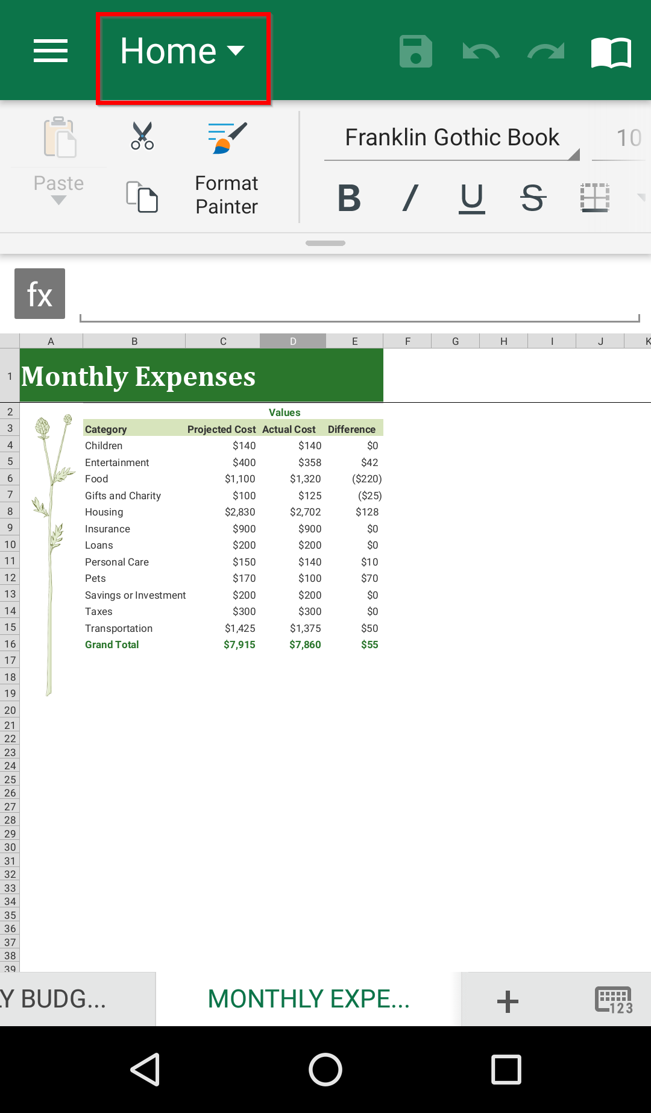Toggle italic formatting
This screenshot has height=1113, width=651.
(410, 198)
